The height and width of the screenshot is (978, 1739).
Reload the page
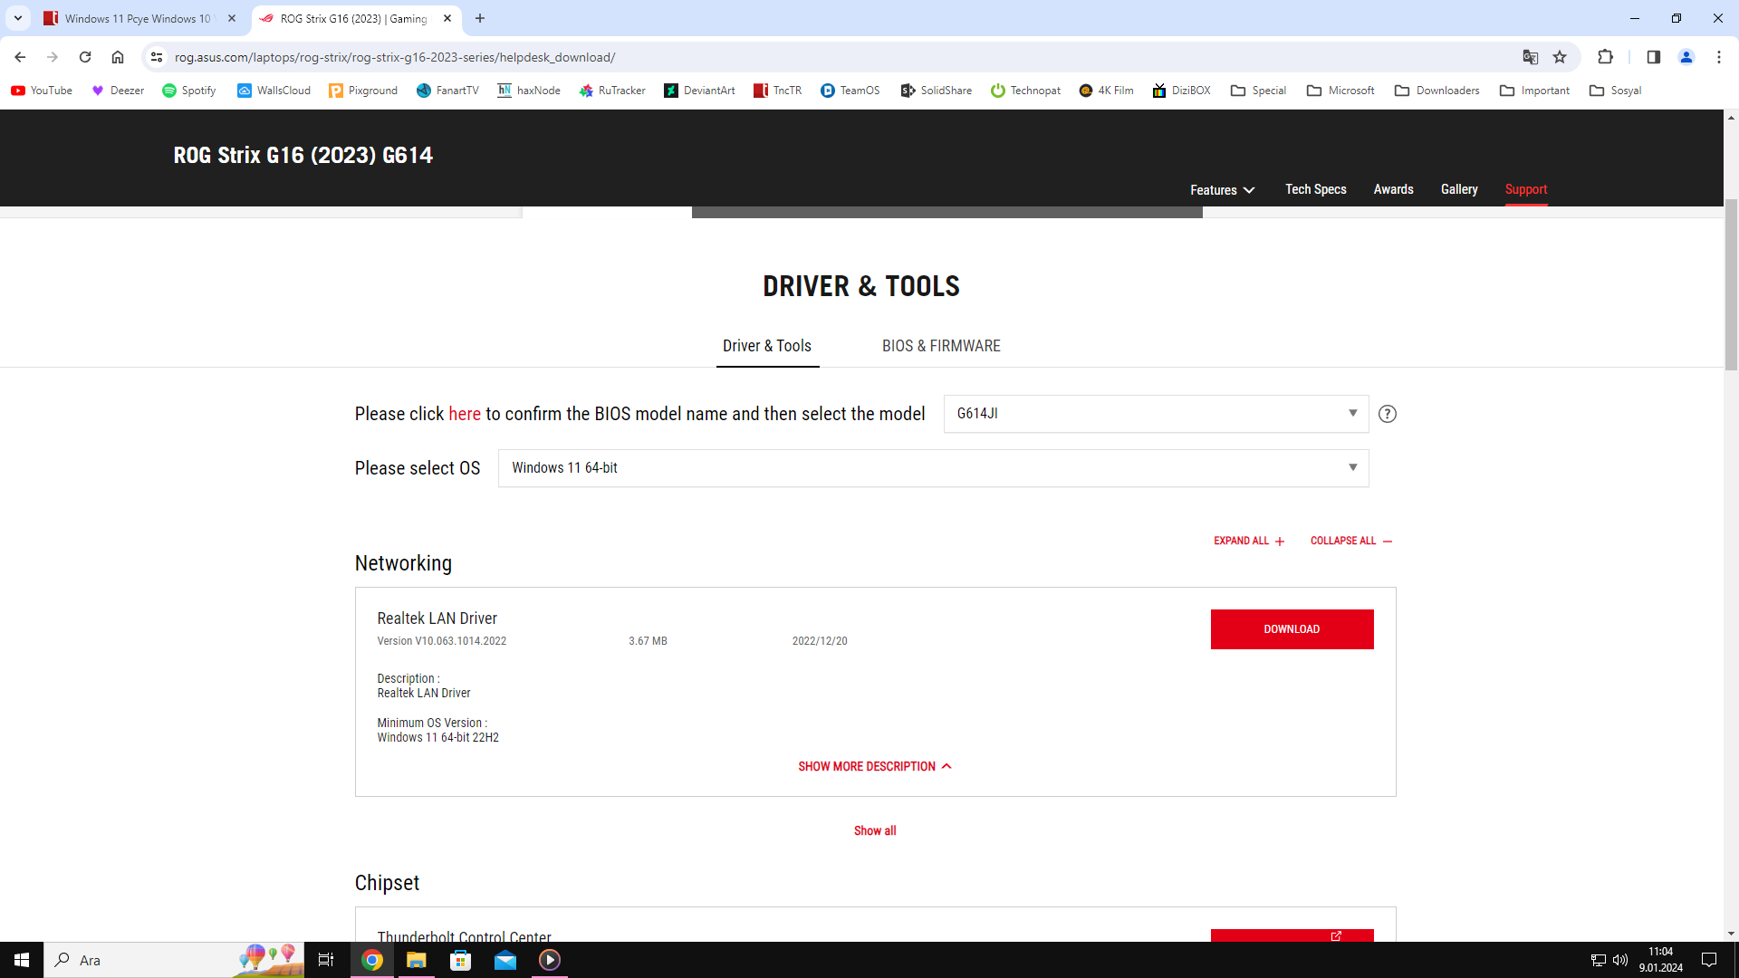[x=85, y=57]
